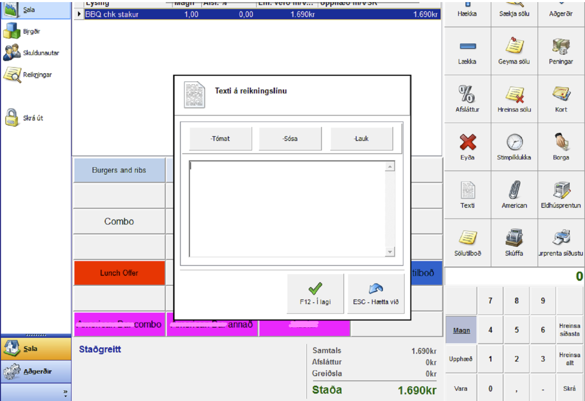Click Hreinsa sölu icon
The width and height of the screenshot is (585, 401).
click(514, 94)
